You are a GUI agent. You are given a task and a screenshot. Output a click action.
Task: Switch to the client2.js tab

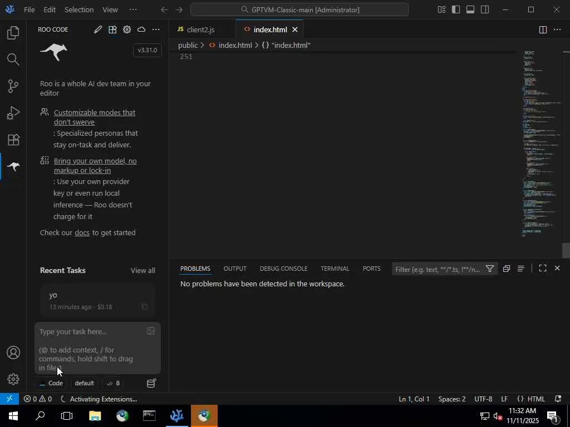tap(200, 30)
